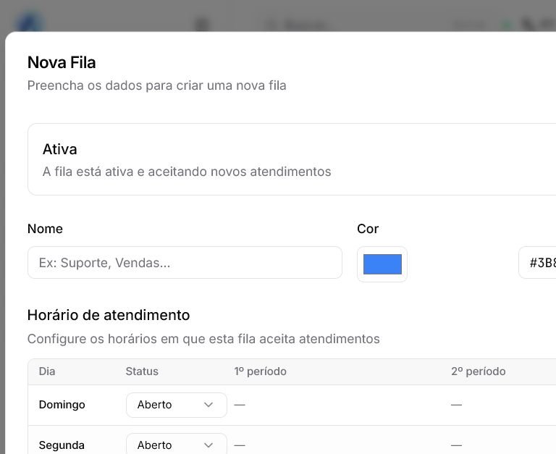Open the blue color picker swatch
556x454 pixels.
pos(382,264)
